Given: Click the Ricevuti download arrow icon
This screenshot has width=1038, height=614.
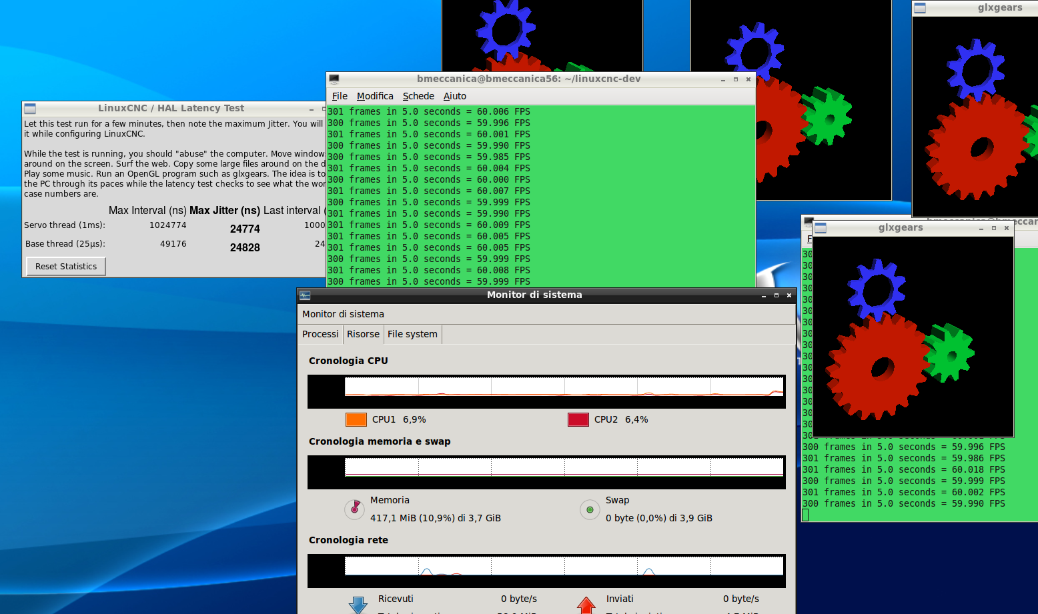Looking at the screenshot, I should [358, 605].
